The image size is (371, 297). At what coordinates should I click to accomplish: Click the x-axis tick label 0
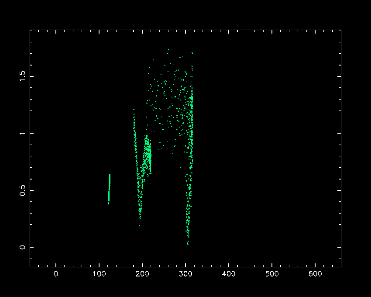point(56,274)
